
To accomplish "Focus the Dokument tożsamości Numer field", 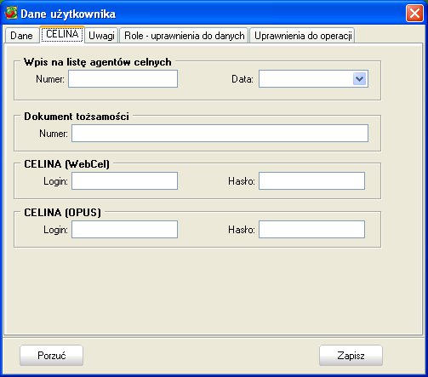I will [x=220, y=133].
